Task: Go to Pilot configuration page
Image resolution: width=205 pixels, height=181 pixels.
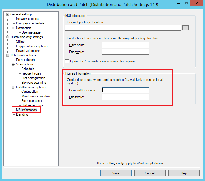Action: click(x=33, y=78)
